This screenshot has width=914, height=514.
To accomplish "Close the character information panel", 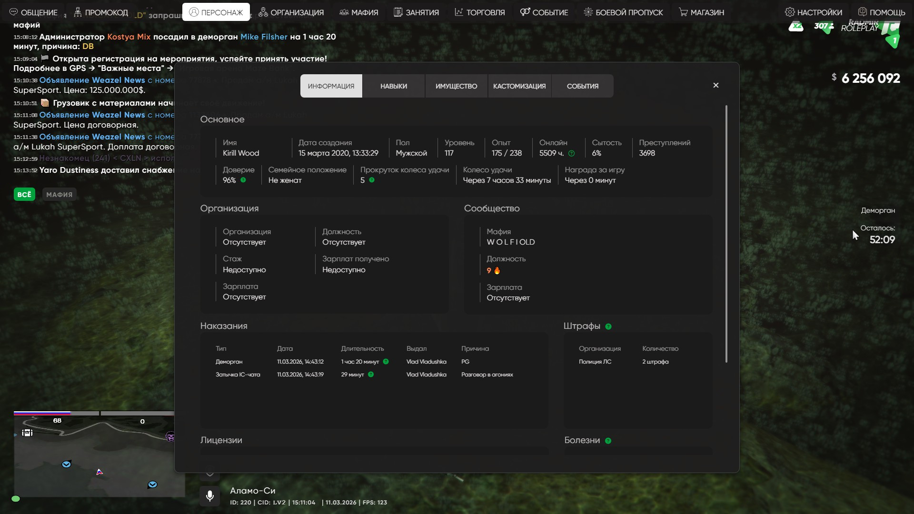I will (715, 85).
